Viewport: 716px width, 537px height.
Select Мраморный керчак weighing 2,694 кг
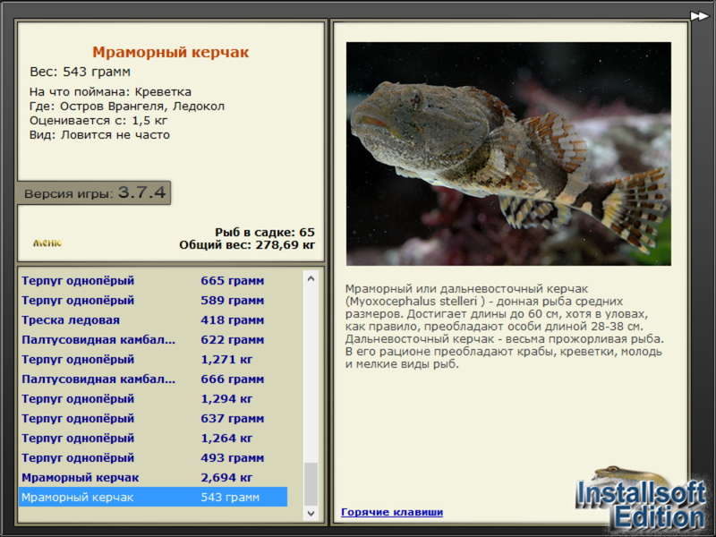pos(152,478)
